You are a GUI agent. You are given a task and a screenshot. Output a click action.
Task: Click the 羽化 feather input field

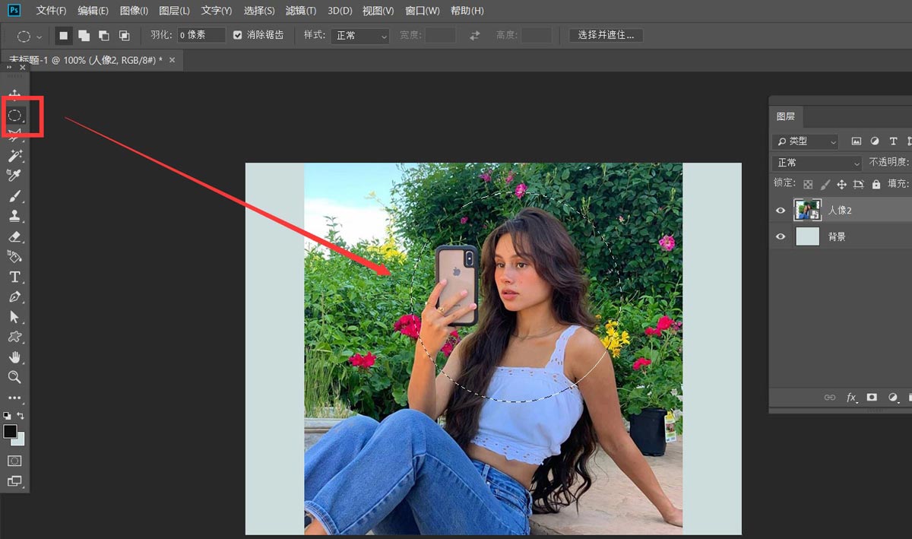click(x=201, y=35)
